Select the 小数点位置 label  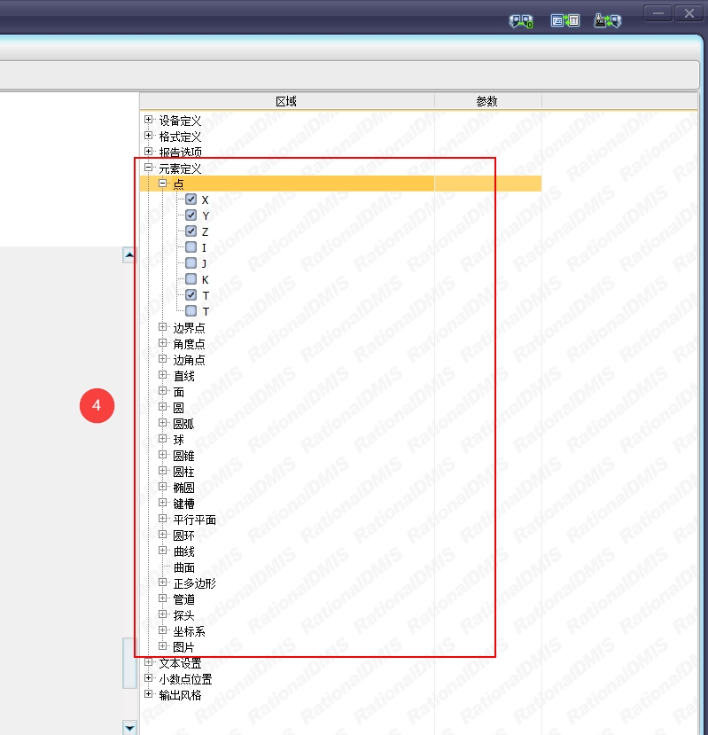(185, 679)
